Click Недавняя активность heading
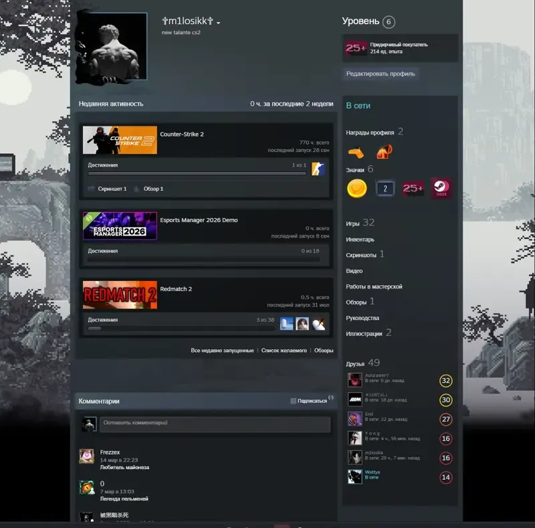Image resolution: width=535 pixels, height=528 pixels. 111,104
